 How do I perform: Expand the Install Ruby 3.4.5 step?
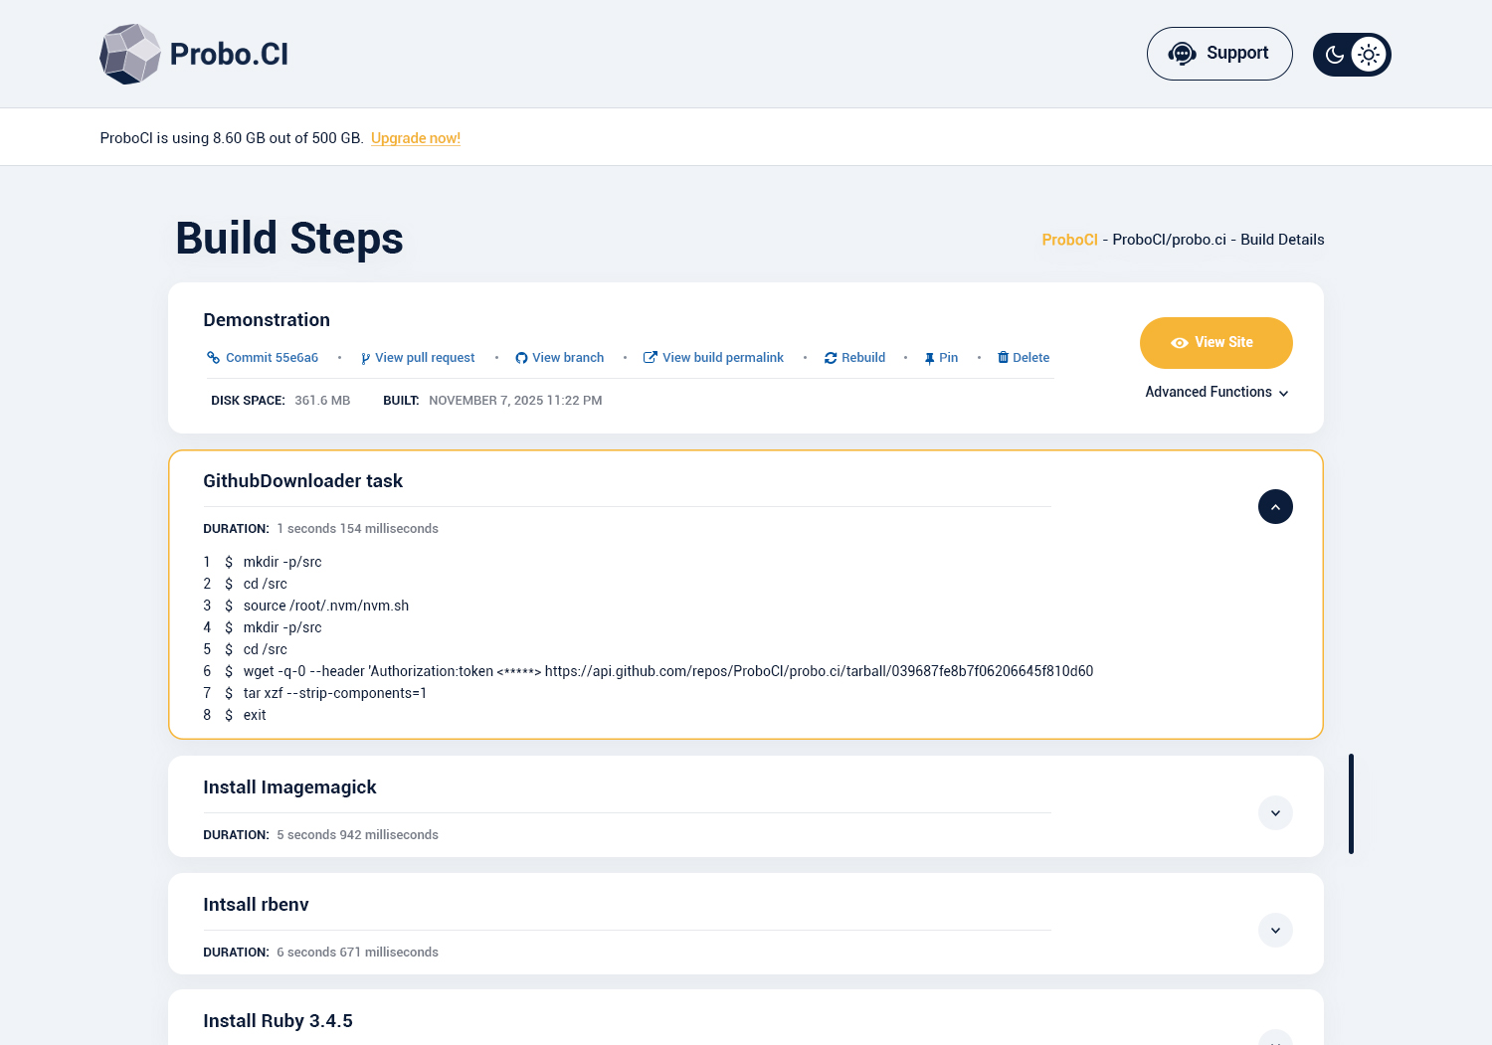tap(1275, 1038)
